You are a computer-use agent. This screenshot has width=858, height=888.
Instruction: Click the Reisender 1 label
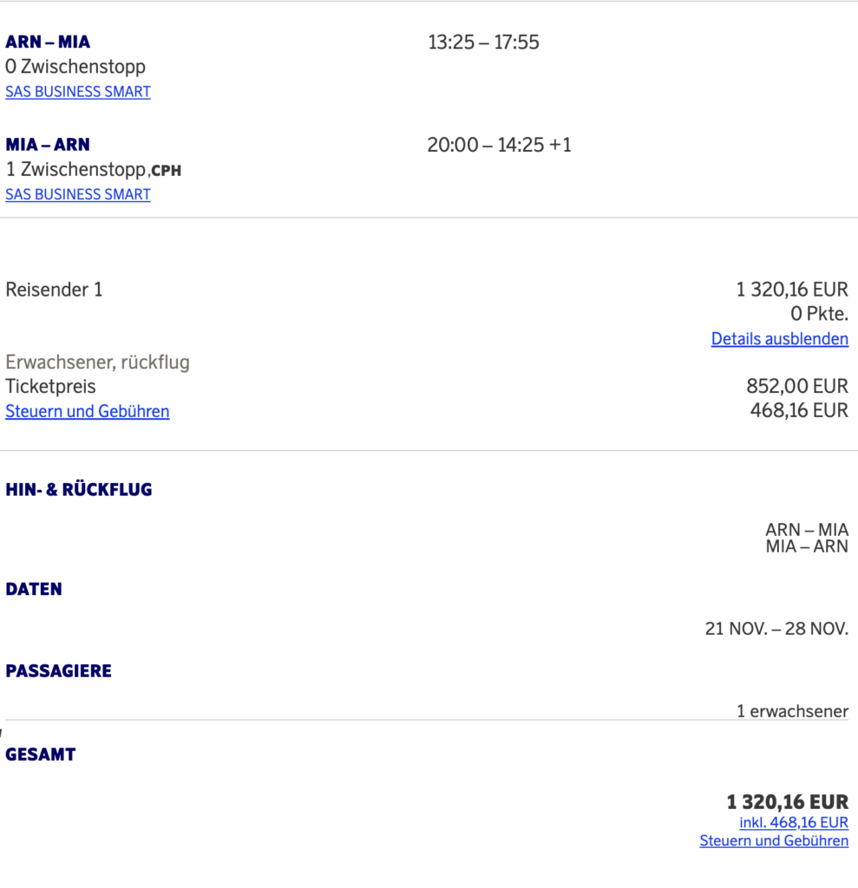[54, 290]
